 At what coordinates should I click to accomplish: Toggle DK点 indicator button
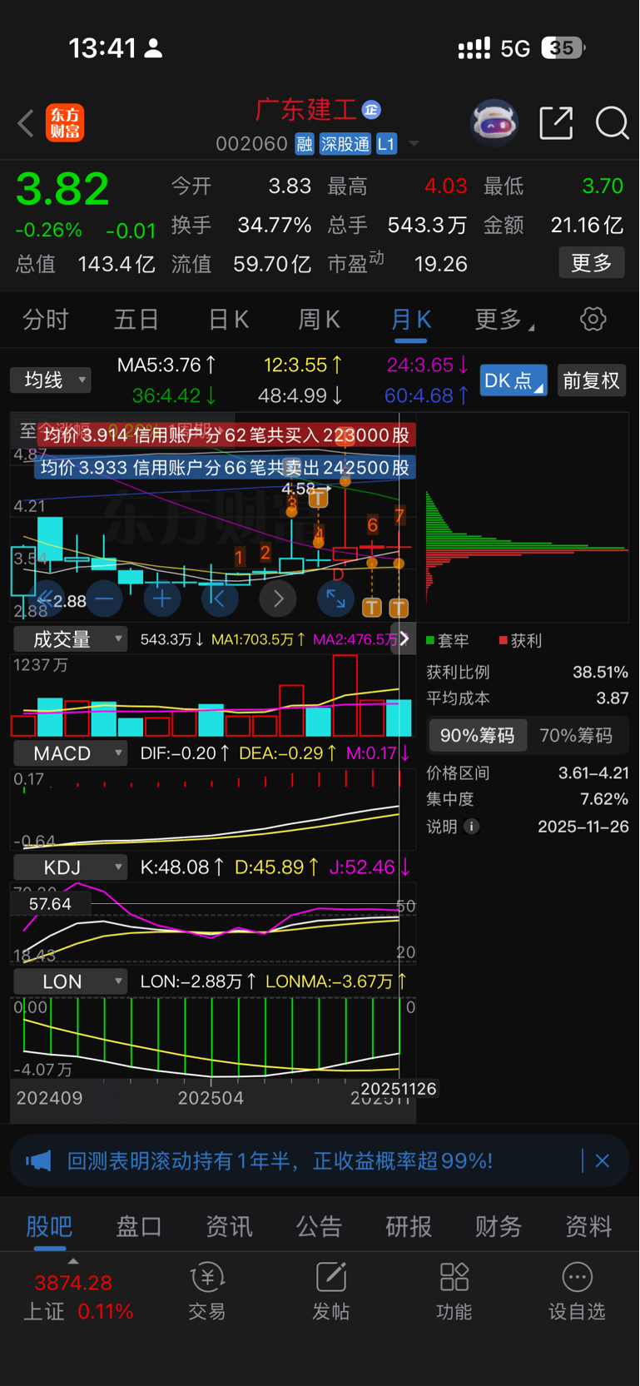click(x=513, y=380)
